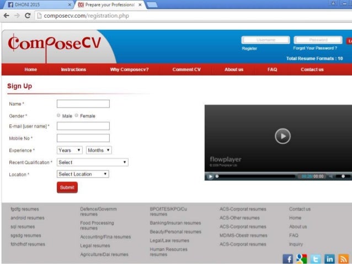Open Banking/Insuran resumes footer link
352x264 pixels.
point(175,223)
